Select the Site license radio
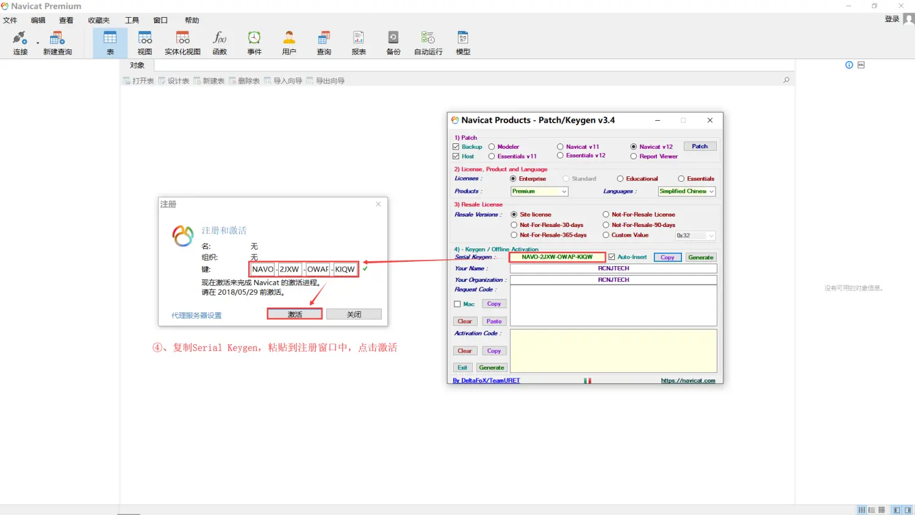This screenshot has height=515, width=915. click(x=514, y=214)
